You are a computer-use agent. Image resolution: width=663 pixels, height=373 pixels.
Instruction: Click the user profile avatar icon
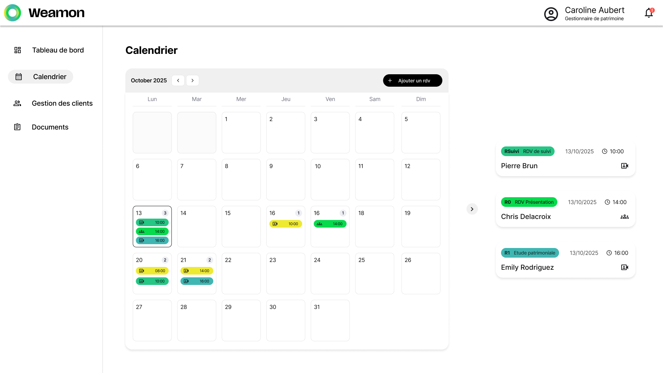pos(551,14)
